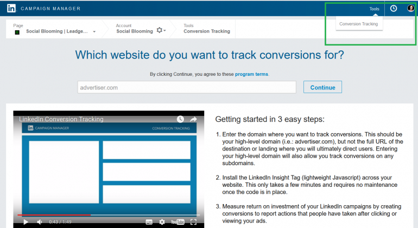Open the Tools menu in header
The width and height of the screenshot is (418, 228).
pyautogui.click(x=374, y=9)
